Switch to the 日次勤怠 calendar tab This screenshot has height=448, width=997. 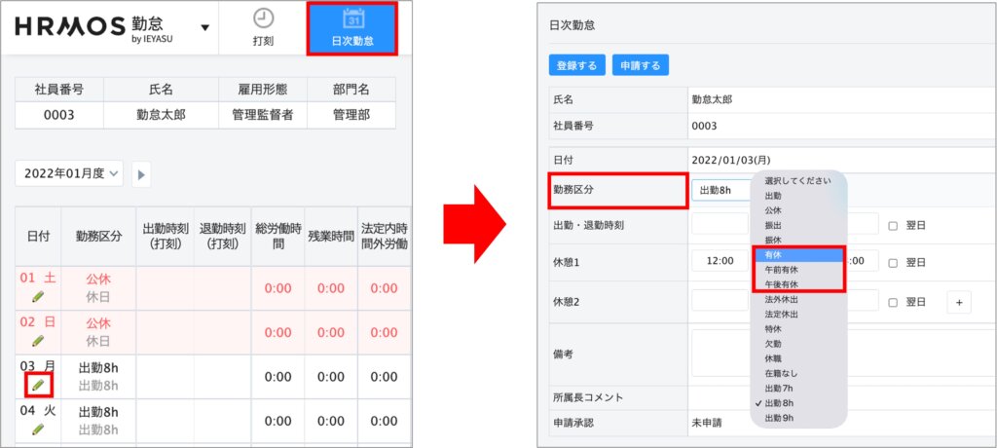pos(351,28)
